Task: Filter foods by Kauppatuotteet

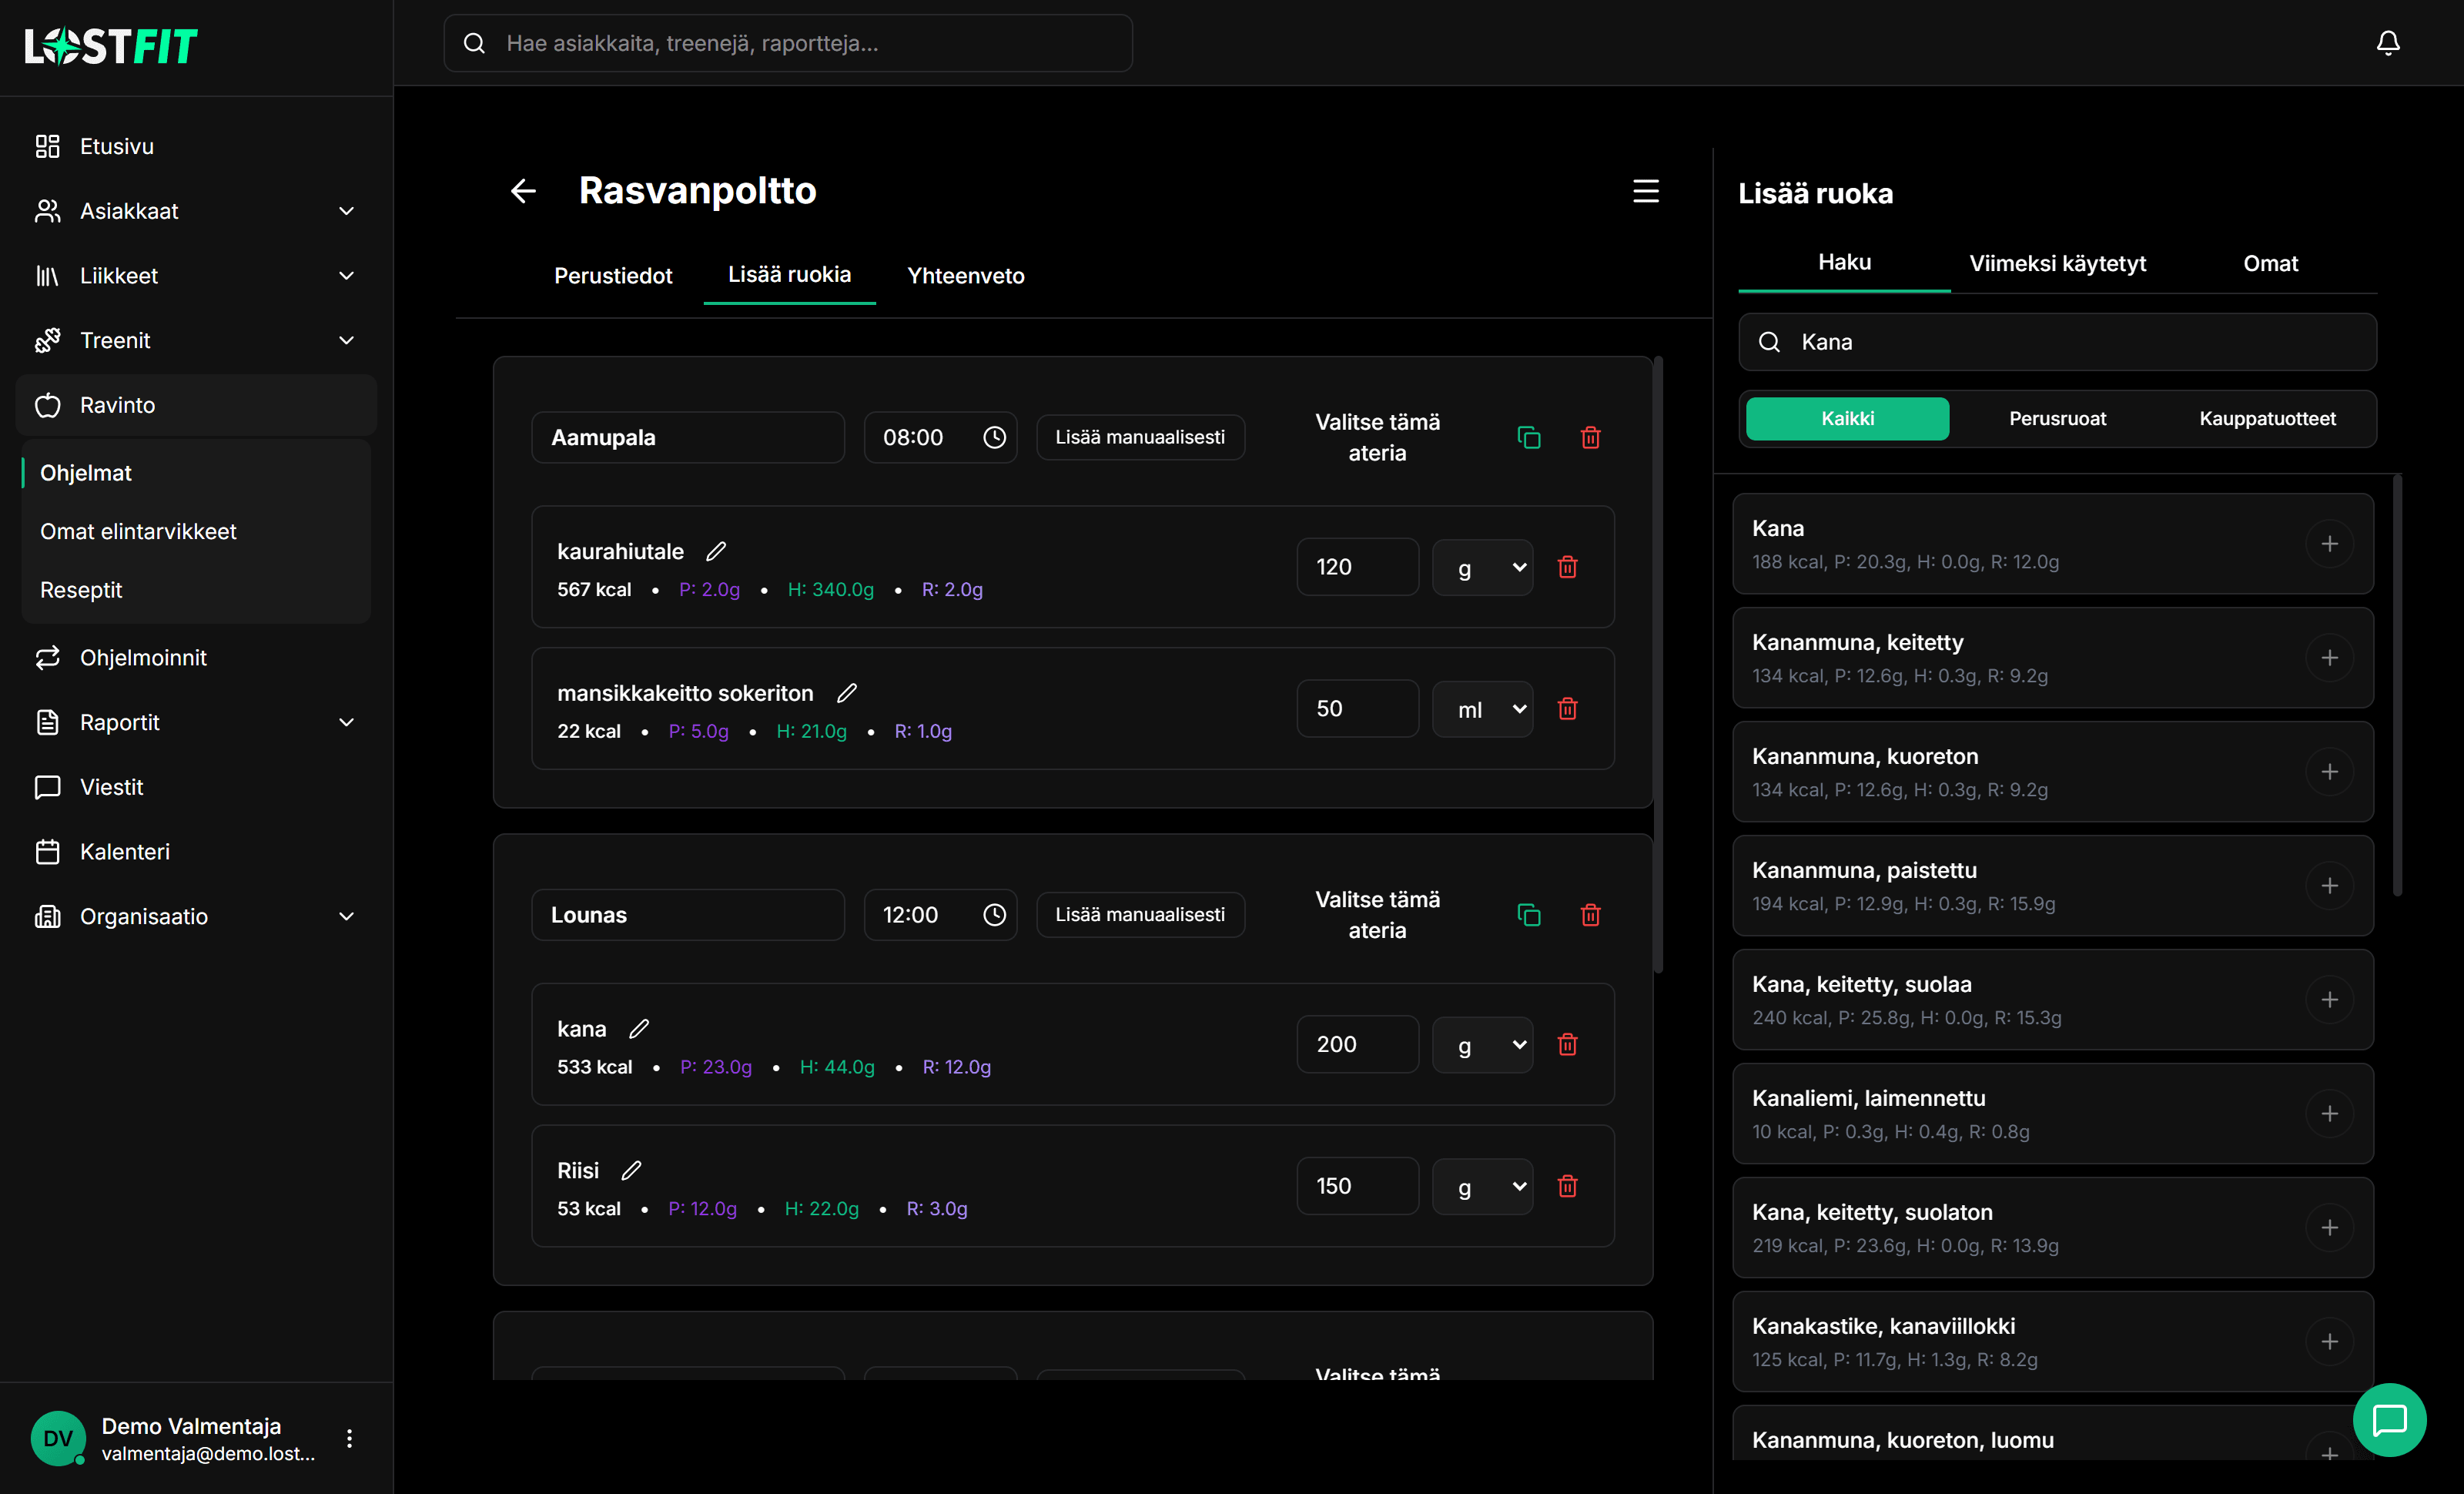Action: [x=2267, y=419]
